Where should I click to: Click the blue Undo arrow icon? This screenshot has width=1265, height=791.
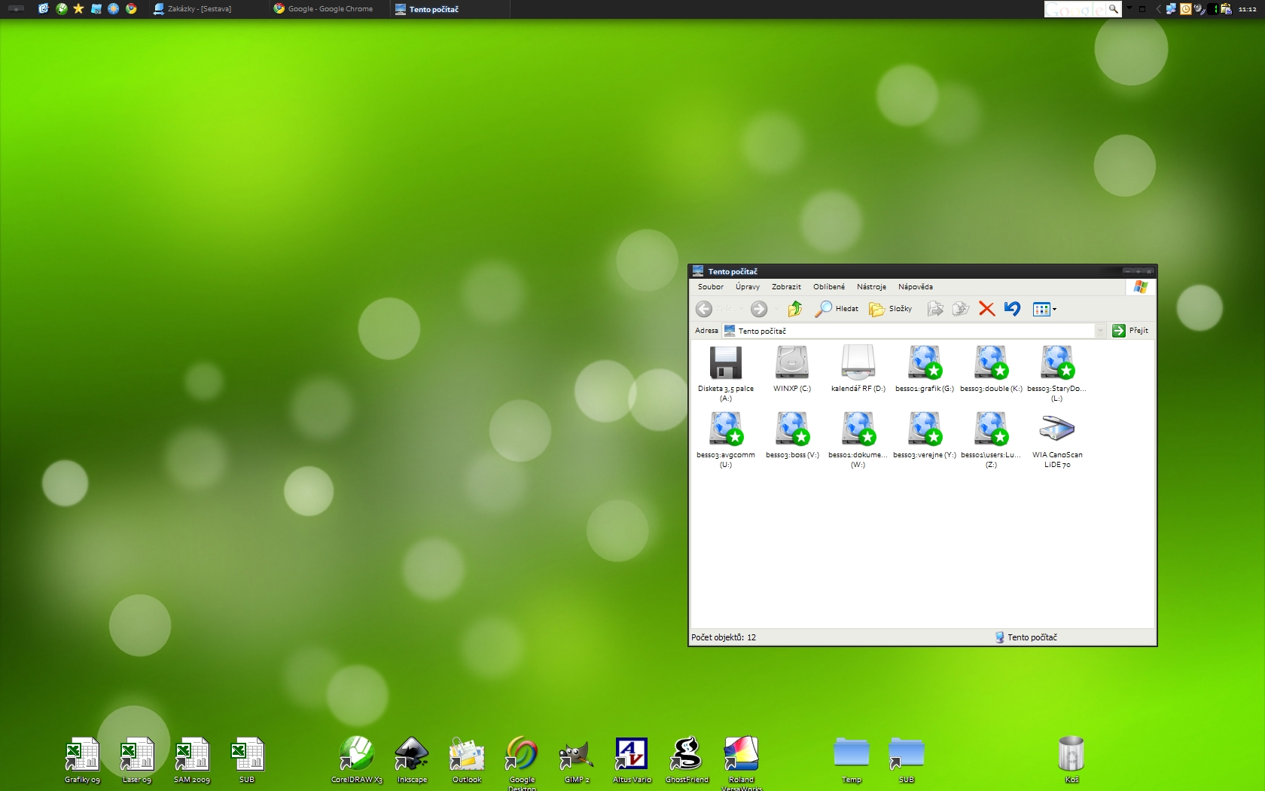pyautogui.click(x=1012, y=309)
